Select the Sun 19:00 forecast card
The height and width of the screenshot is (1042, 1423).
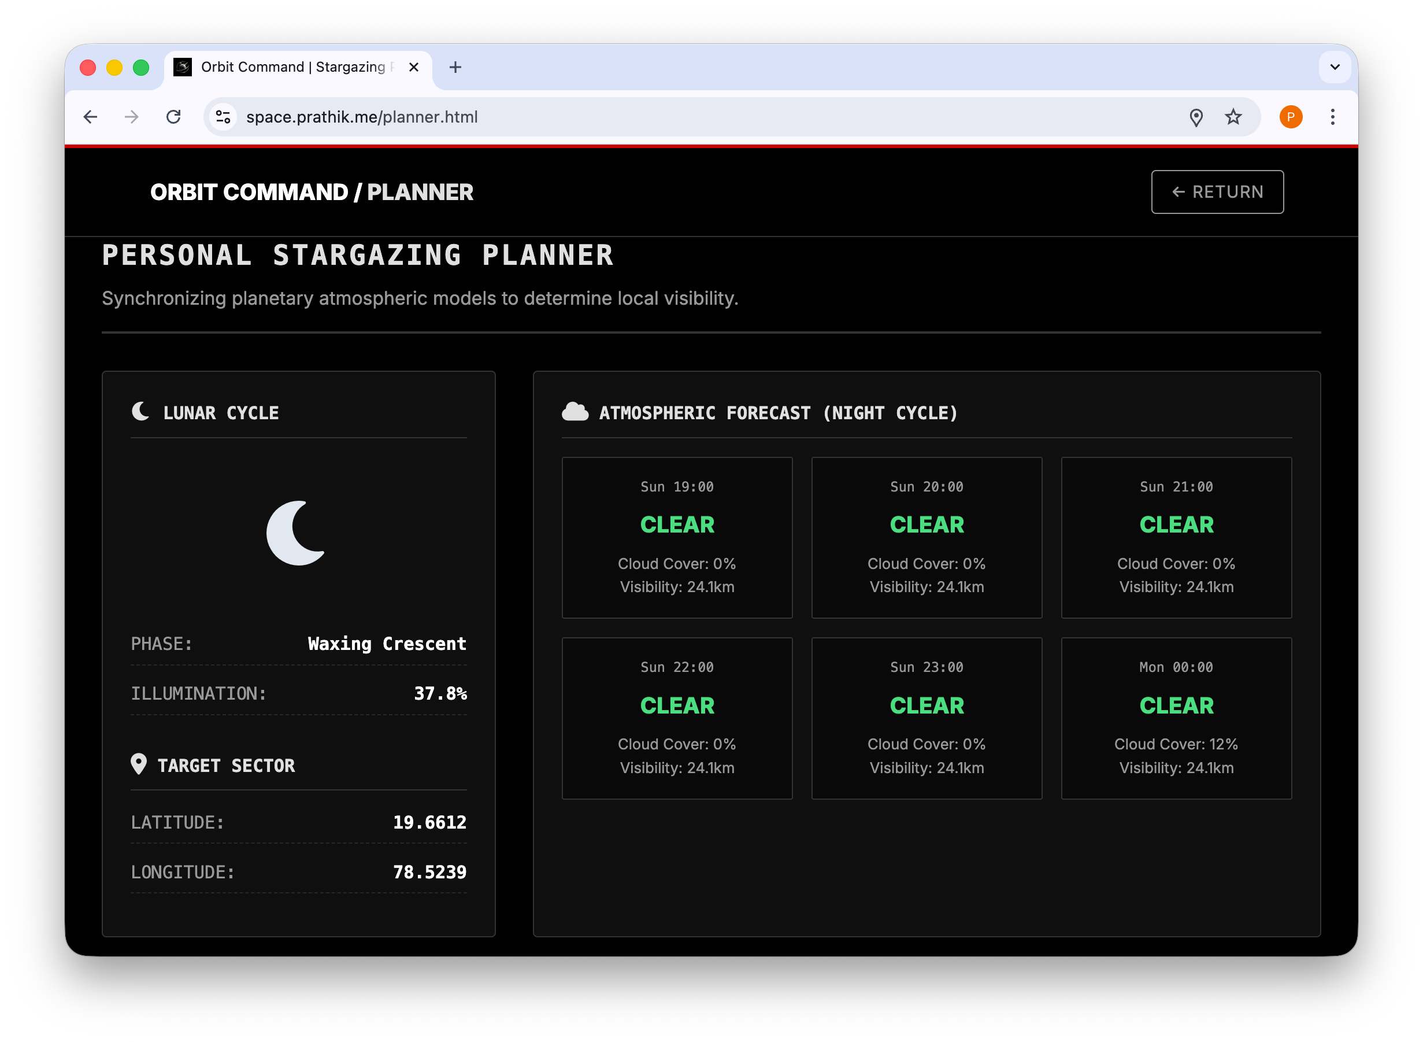tap(676, 537)
